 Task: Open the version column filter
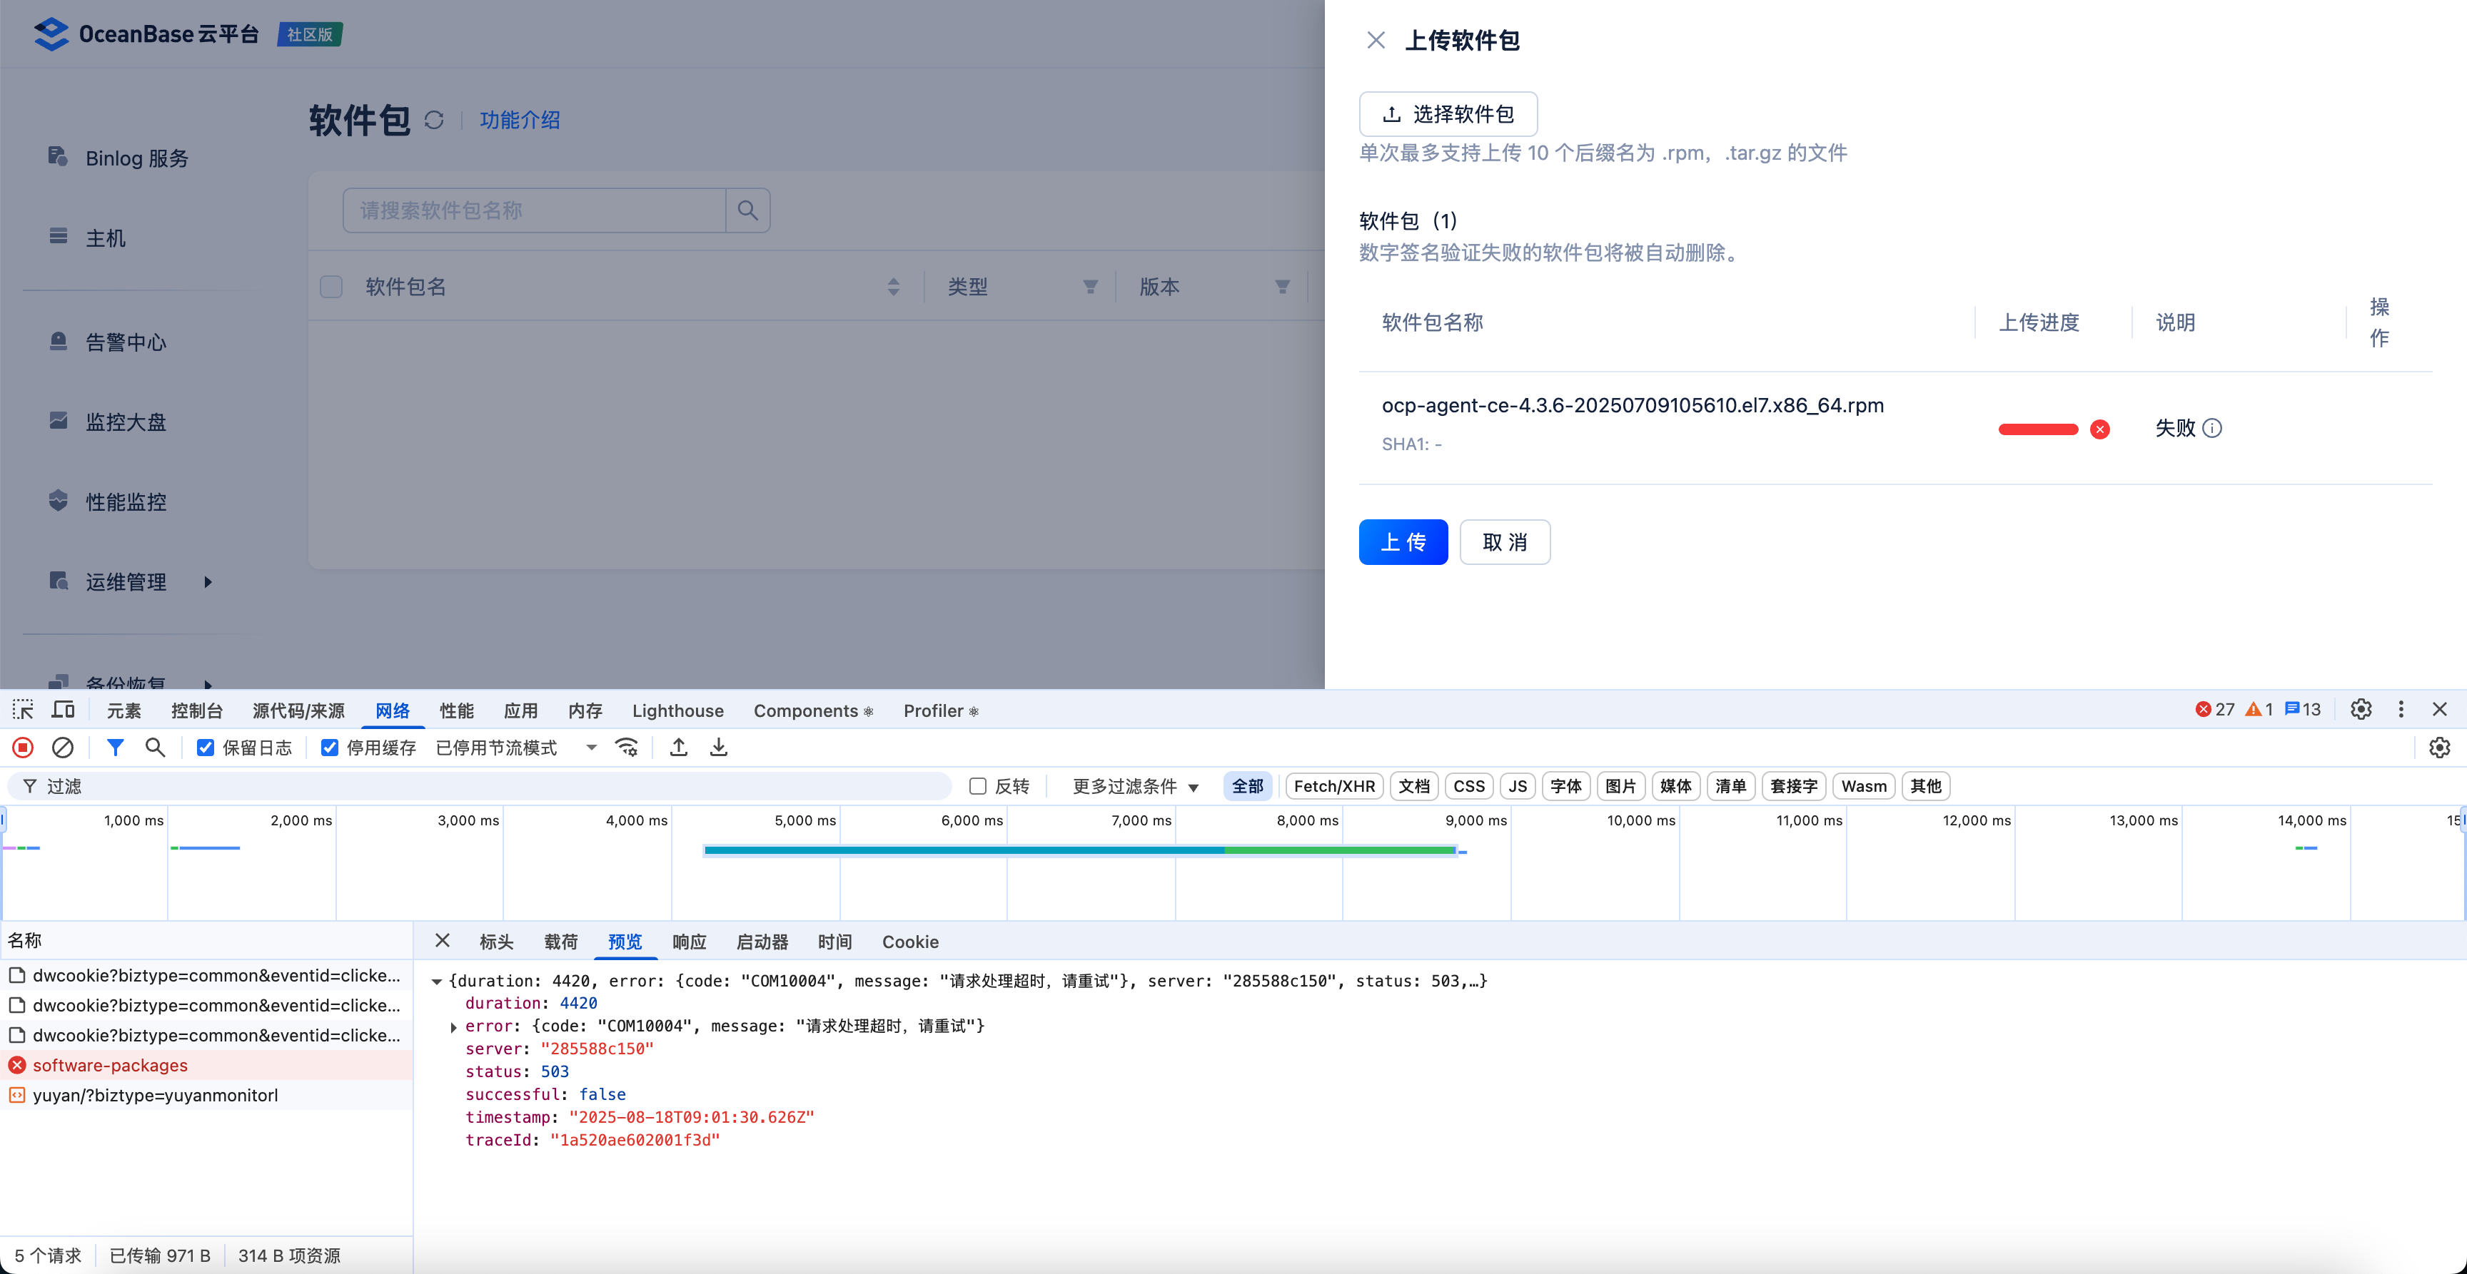click(x=1282, y=286)
